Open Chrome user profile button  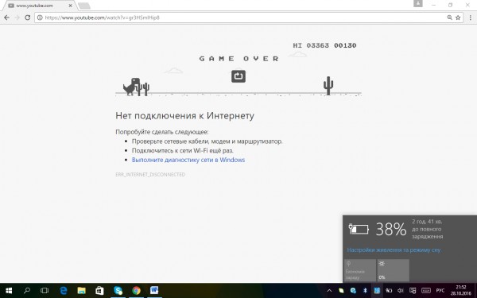pos(417,4)
